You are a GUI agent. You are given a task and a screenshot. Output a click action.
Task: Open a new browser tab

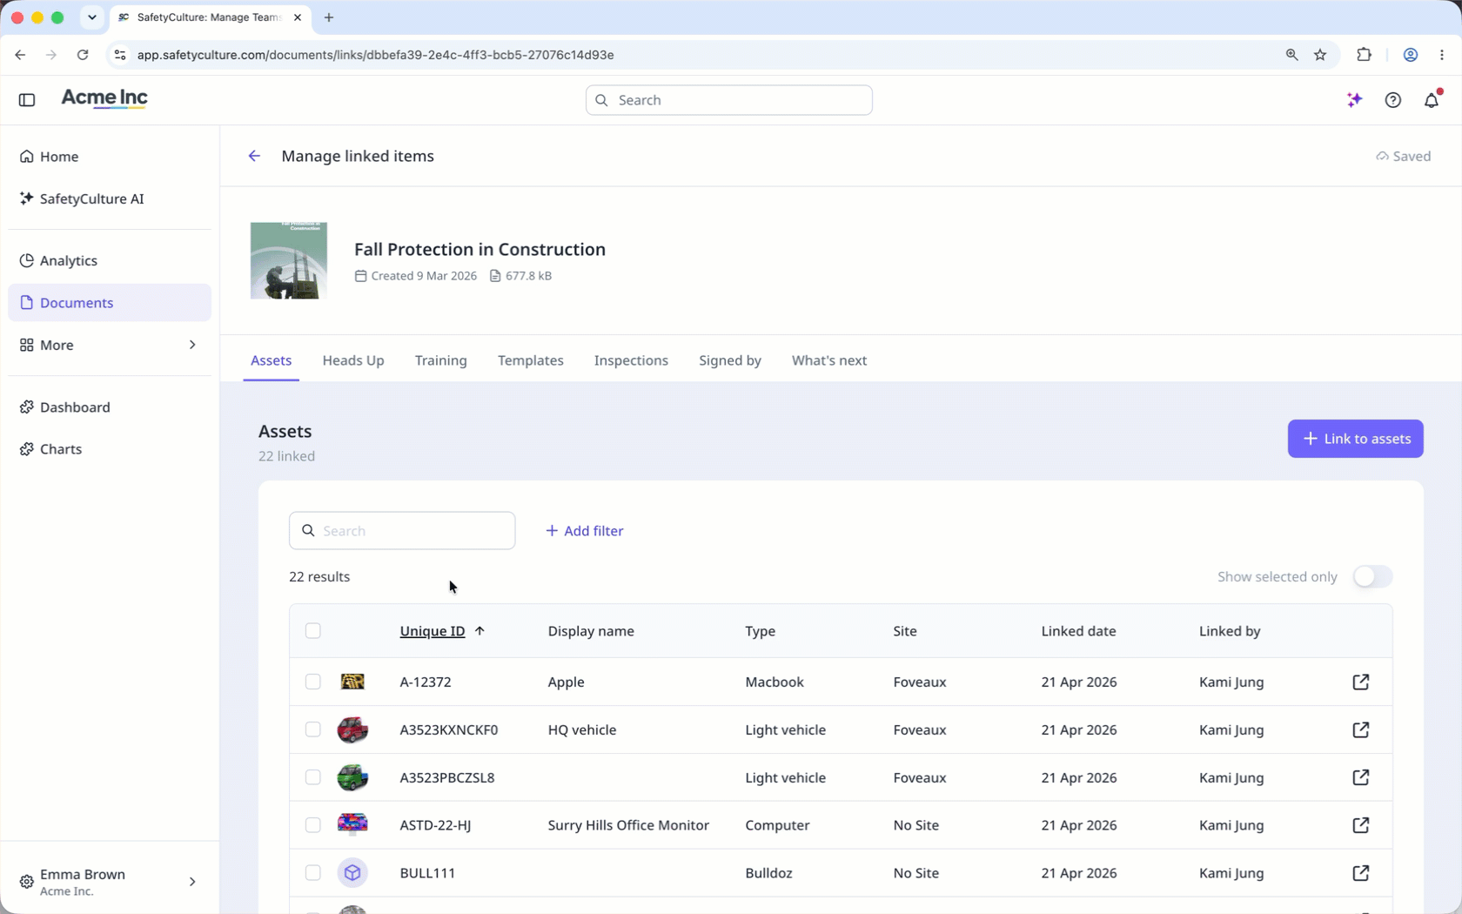[x=329, y=17]
